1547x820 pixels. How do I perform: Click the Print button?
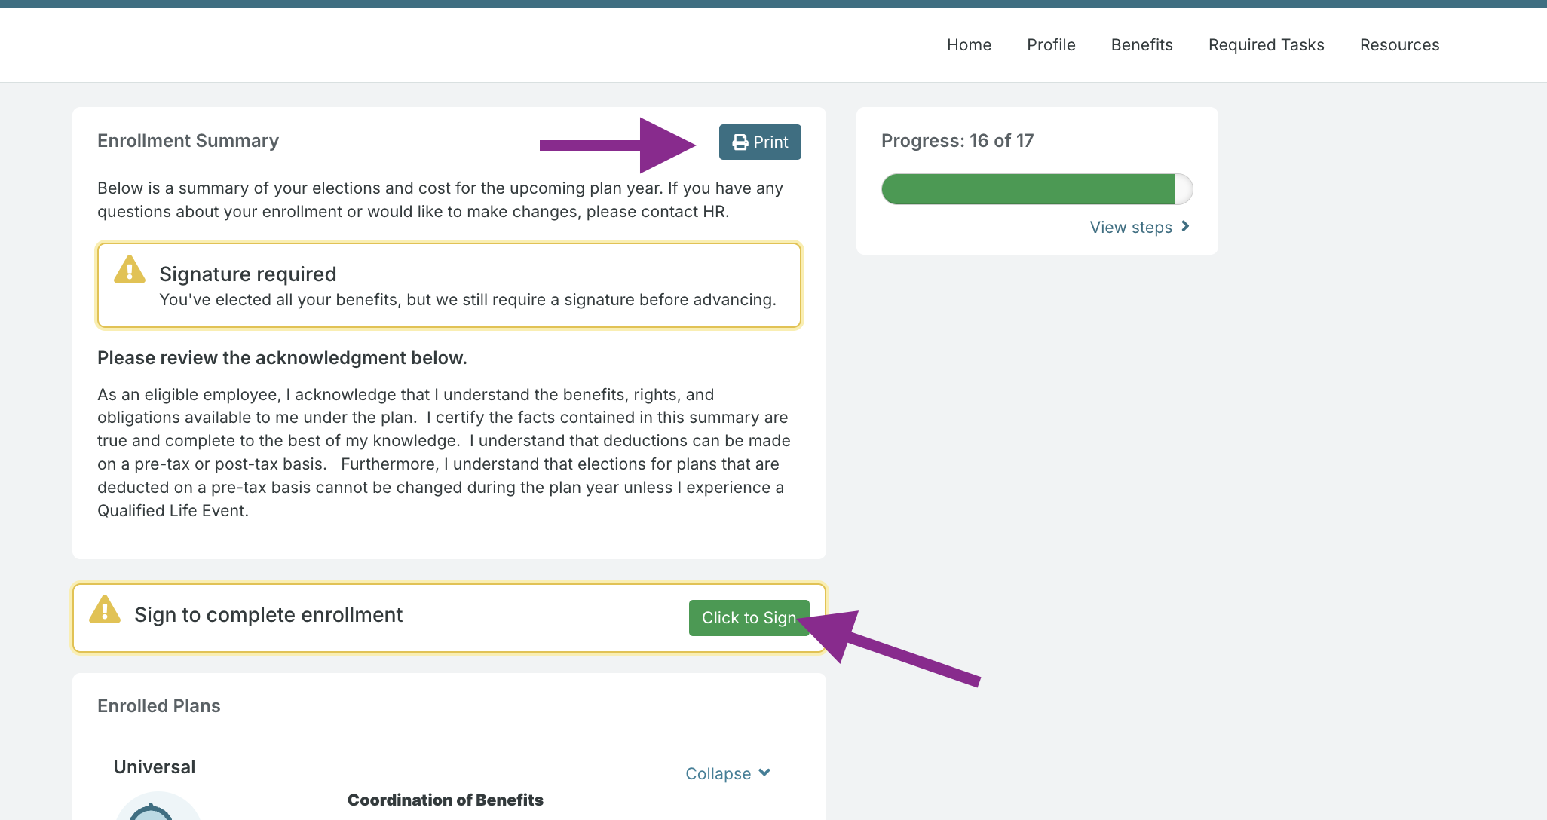tap(760, 142)
